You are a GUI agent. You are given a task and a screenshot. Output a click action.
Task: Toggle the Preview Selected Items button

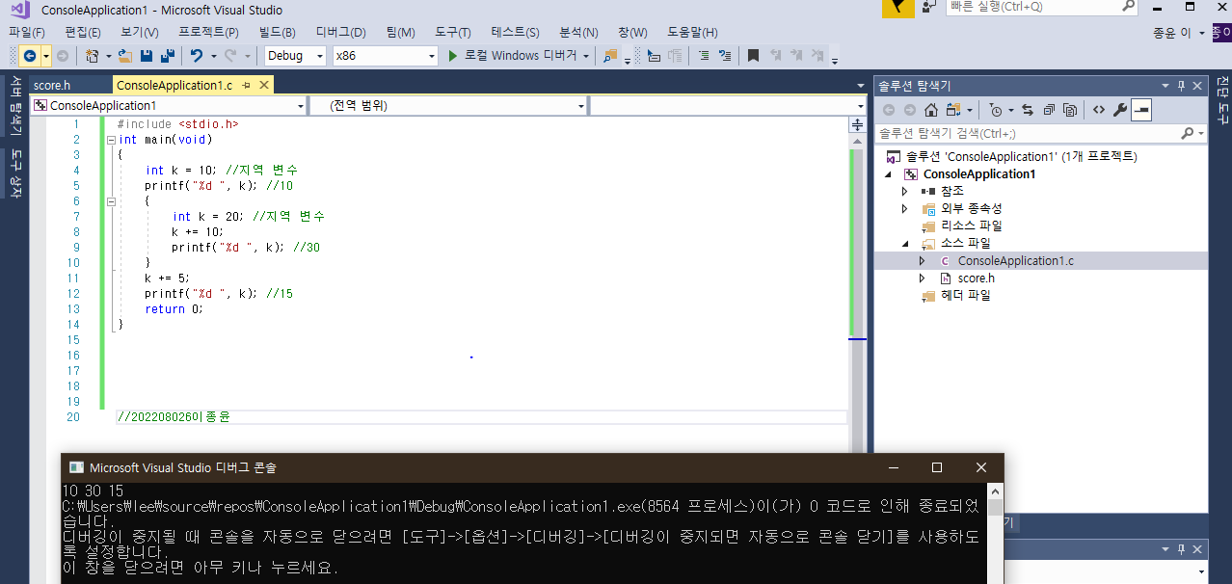tap(1142, 110)
